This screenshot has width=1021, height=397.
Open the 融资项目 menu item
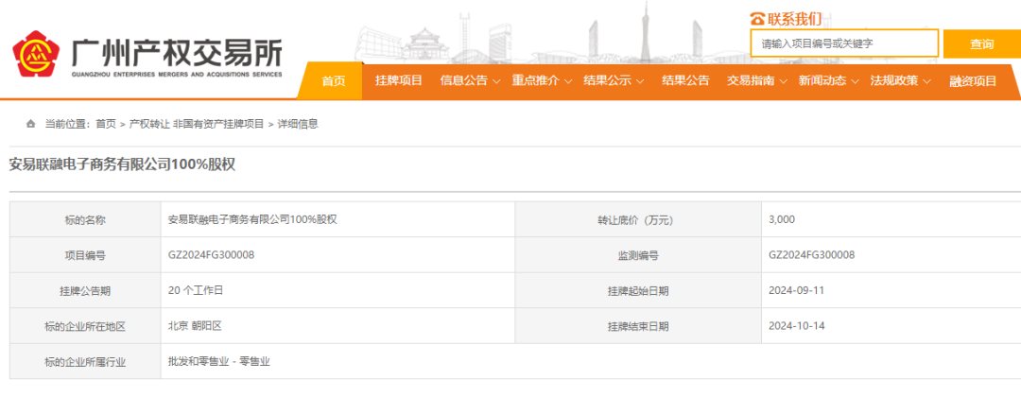pos(973,80)
